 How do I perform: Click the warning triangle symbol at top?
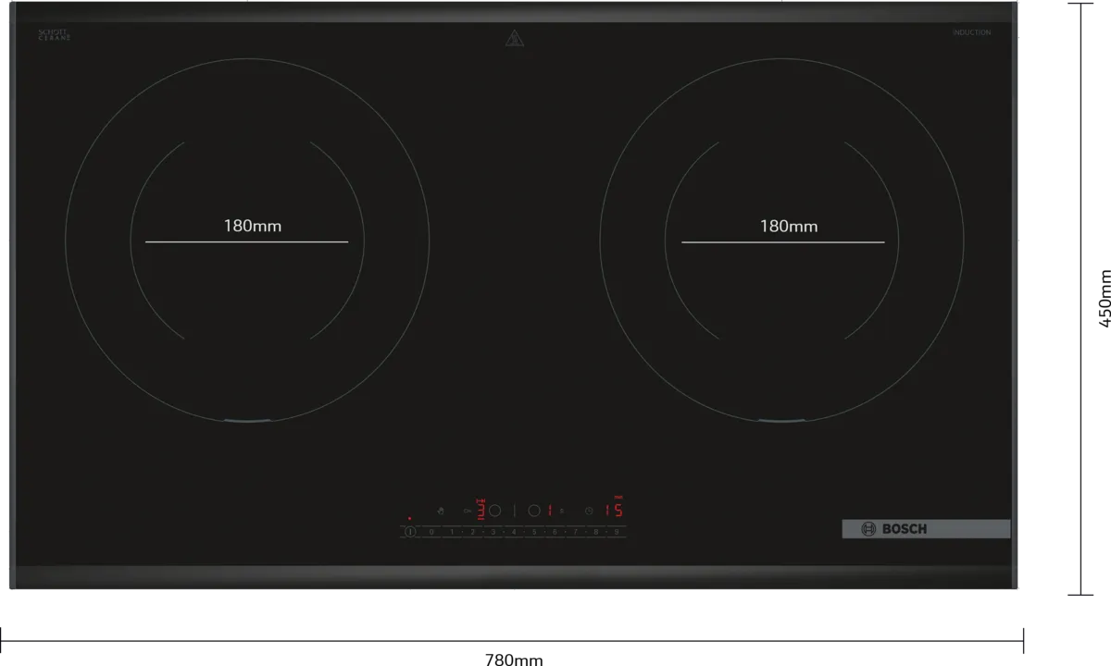(515, 38)
